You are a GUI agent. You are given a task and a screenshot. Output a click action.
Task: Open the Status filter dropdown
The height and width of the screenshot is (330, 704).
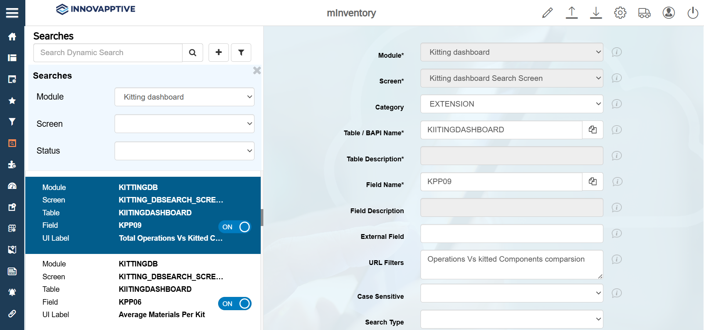(x=184, y=151)
